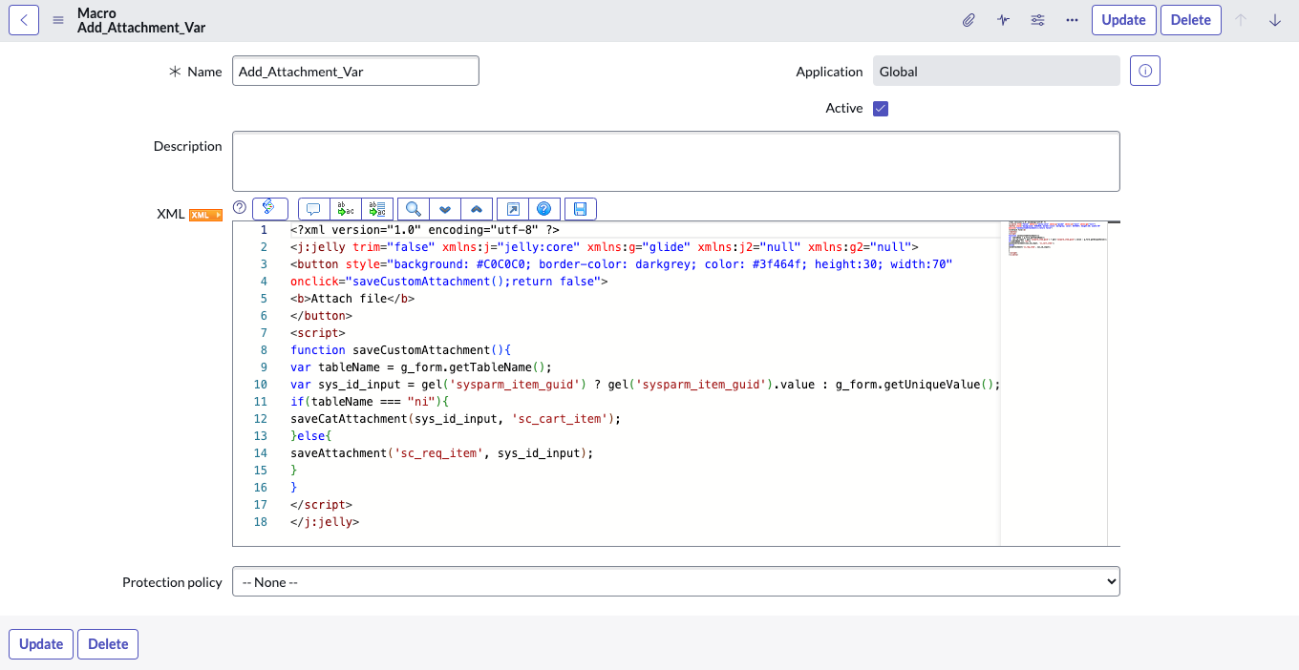Go to previous record with up arrow
Image resolution: width=1299 pixels, height=670 pixels.
point(1241,20)
